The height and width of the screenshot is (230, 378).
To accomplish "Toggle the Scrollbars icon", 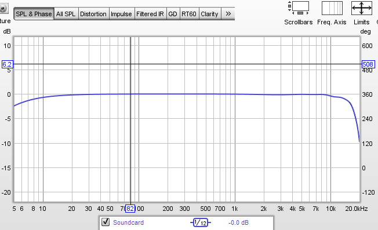I will [x=299, y=8].
